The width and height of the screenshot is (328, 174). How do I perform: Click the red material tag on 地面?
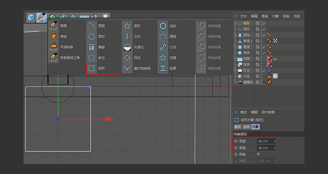269,59
